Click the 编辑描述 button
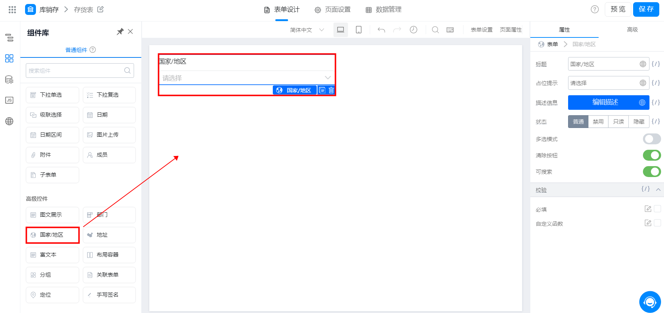 coord(609,103)
